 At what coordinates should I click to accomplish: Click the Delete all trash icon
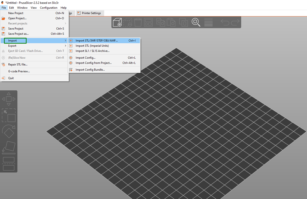(x=138, y=22)
